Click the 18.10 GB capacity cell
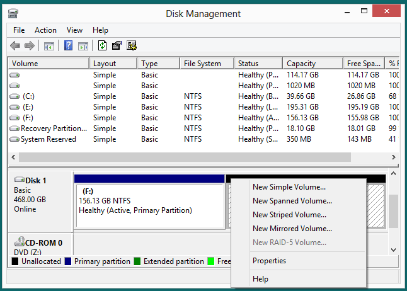 (x=301, y=128)
